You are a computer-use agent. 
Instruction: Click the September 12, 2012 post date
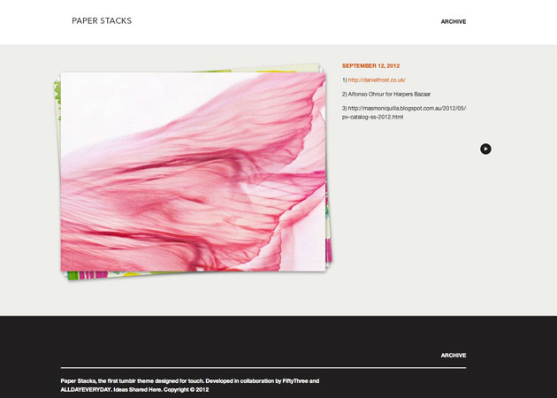(370, 65)
